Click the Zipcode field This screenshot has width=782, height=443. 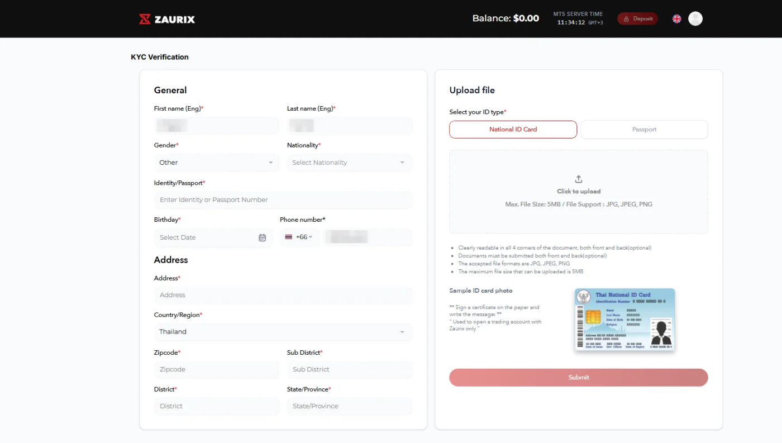tap(217, 369)
